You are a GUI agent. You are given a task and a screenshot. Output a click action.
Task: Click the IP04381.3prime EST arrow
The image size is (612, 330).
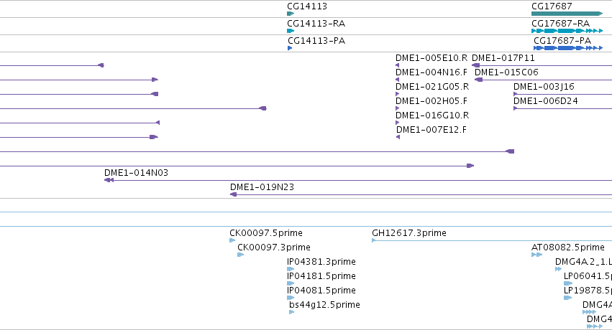pos(291,269)
